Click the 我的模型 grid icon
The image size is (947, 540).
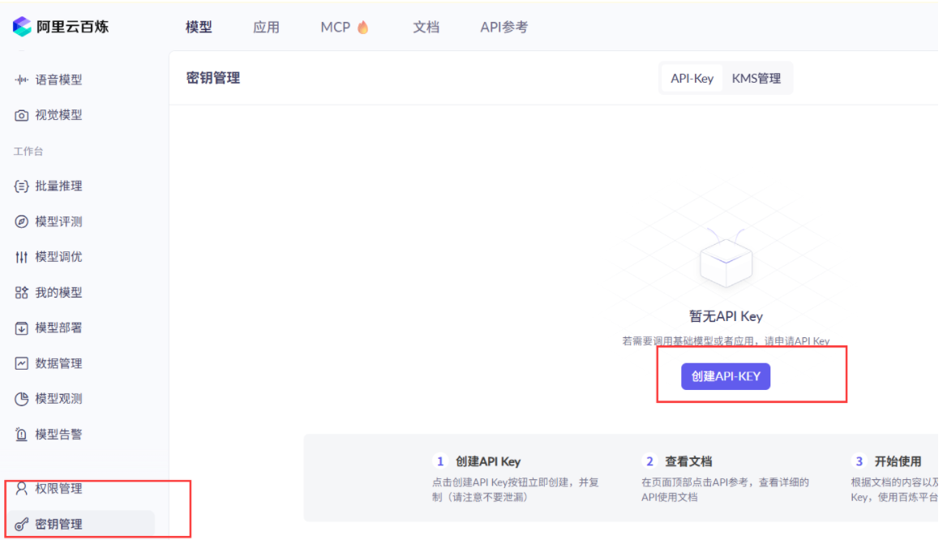(22, 293)
